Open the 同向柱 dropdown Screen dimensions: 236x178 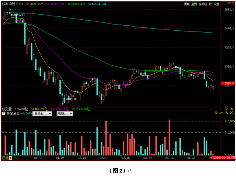65,114
